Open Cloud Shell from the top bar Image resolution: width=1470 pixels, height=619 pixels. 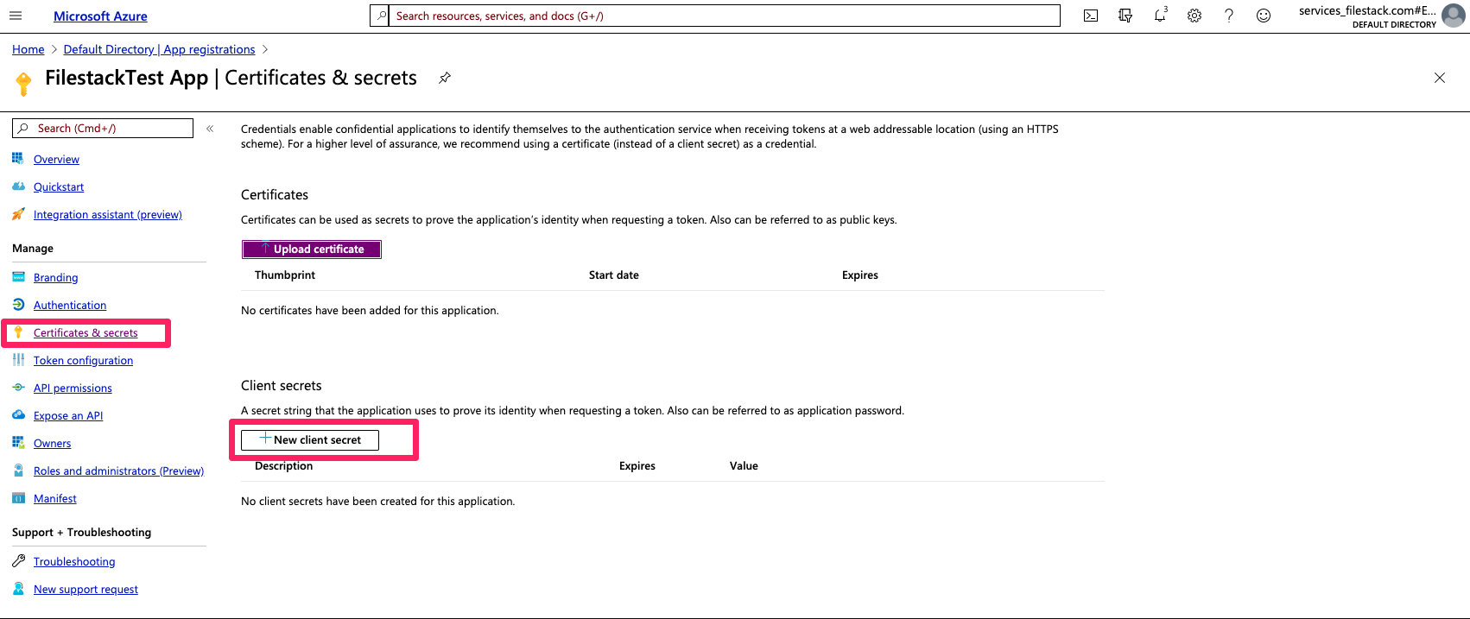click(1091, 16)
